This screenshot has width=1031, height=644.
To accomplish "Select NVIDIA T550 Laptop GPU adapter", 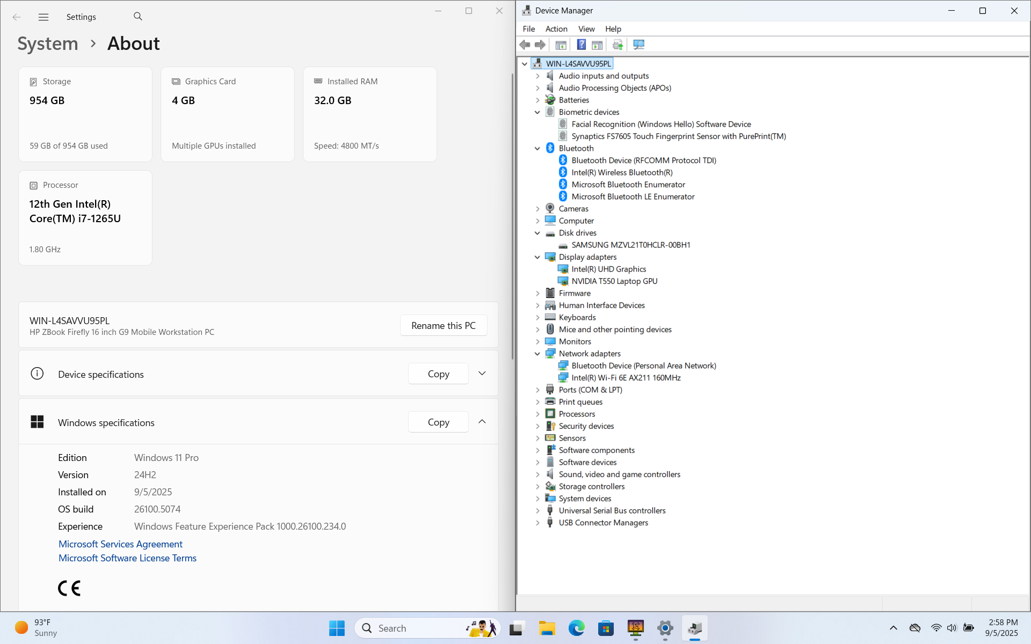I will tap(614, 281).
